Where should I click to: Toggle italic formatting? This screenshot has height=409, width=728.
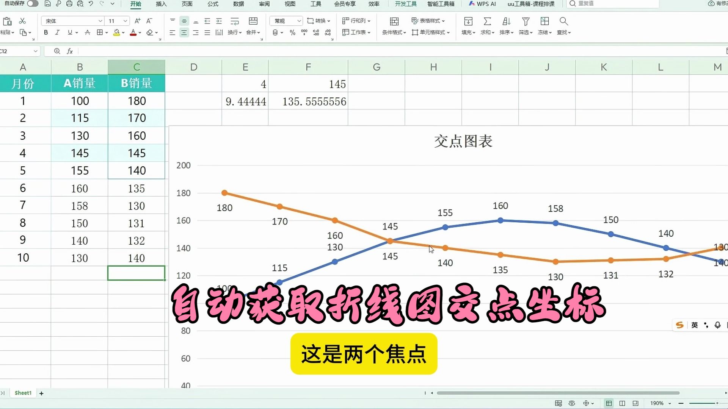57,33
